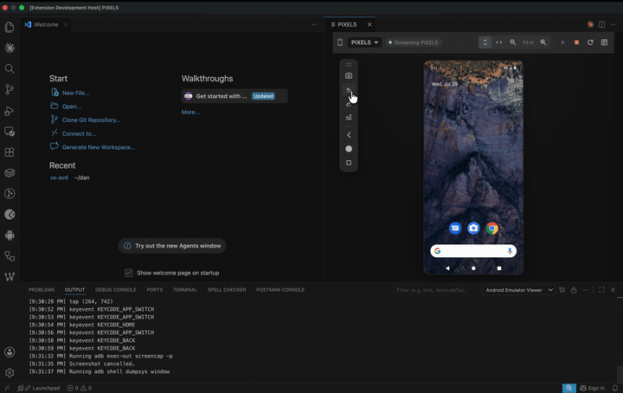Open emulator settings sliders icon
Screen dimensions: 623x393
[x=349, y=118]
